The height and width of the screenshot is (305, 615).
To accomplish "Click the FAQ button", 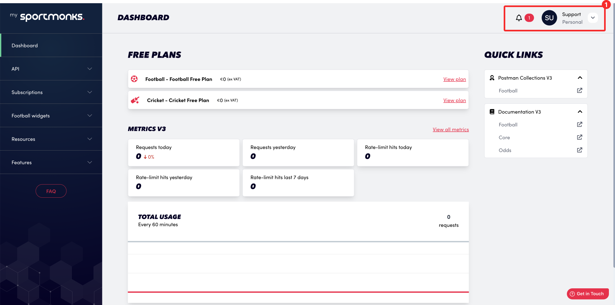I will [51, 191].
